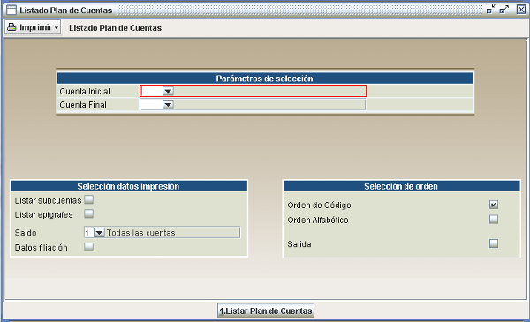Click the Cuenta Inicial label
This screenshot has width=530, height=322.
point(85,92)
